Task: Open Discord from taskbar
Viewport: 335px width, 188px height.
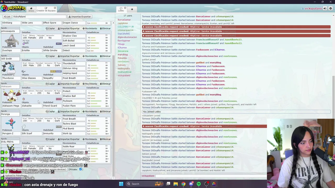Action: [x=191, y=184]
